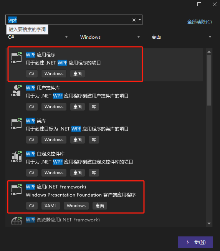This screenshot has width=220, height=251.
Task: Click the scrollbar up arrow
Action: pyautogui.click(x=209, y=52)
